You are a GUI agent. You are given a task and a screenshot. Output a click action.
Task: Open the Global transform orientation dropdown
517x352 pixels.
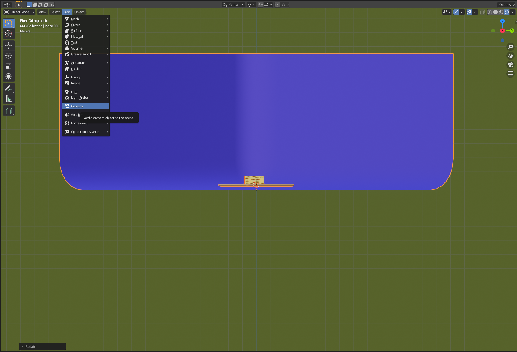point(233,5)
